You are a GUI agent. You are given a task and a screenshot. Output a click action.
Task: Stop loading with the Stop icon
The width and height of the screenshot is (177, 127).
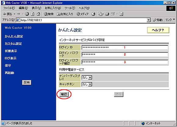pyautogui.click(x=27, y=14)
